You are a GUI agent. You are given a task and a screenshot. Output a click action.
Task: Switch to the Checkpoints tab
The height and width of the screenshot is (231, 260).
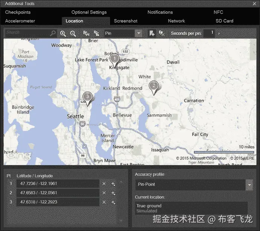point(18,12)
